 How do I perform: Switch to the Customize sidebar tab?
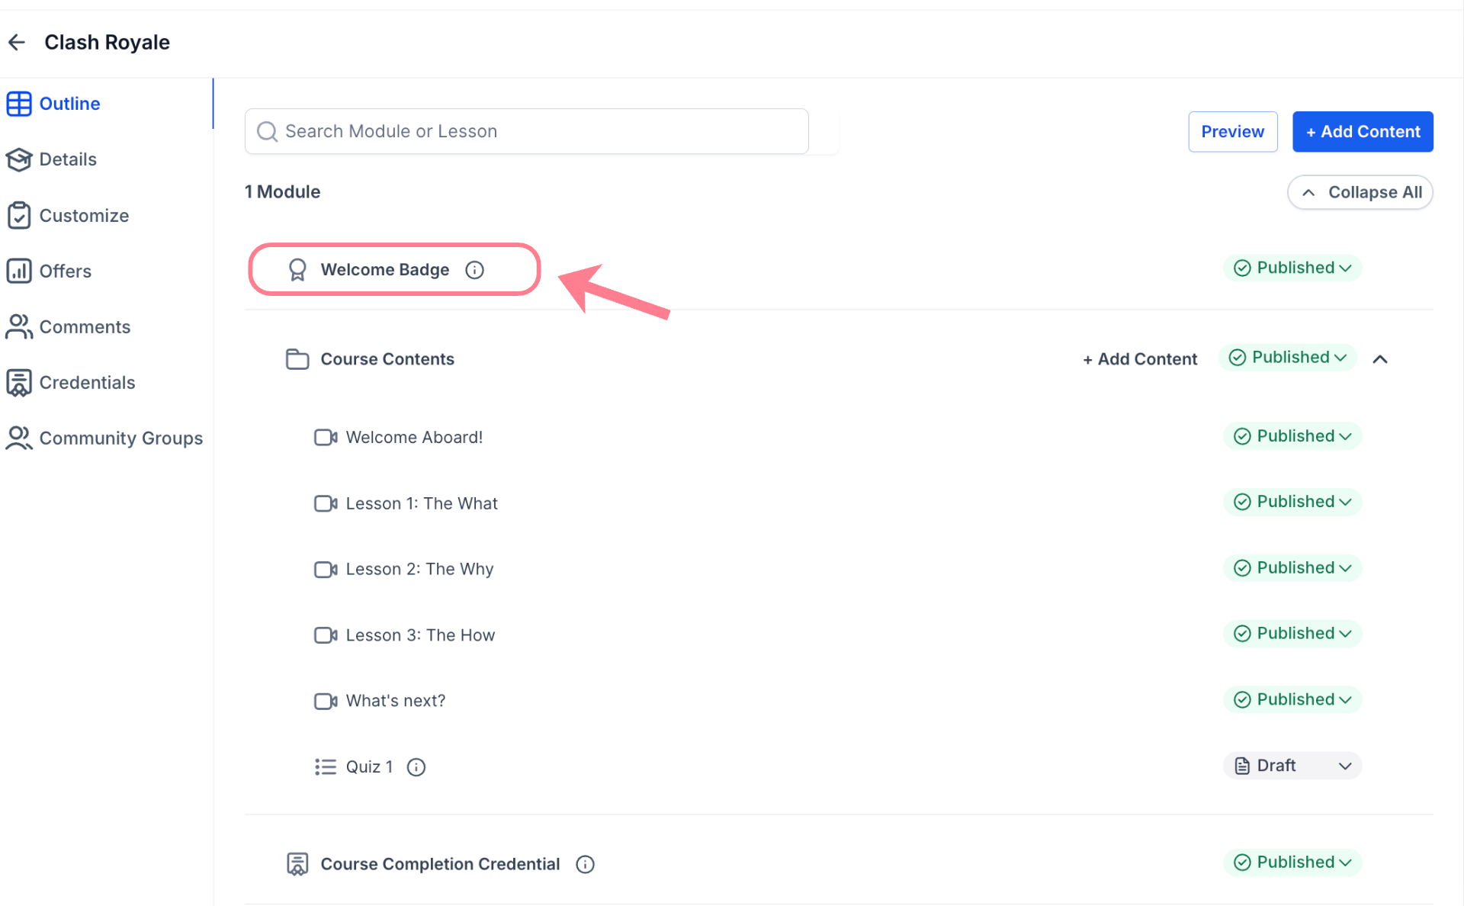(84, 216)
